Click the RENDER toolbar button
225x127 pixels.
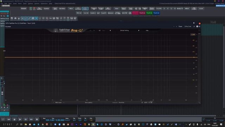point(24,8)
